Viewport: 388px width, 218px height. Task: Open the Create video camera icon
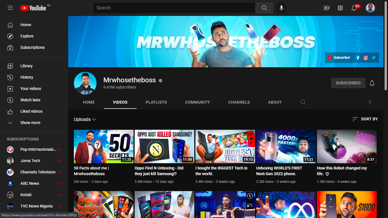(327, 8)
